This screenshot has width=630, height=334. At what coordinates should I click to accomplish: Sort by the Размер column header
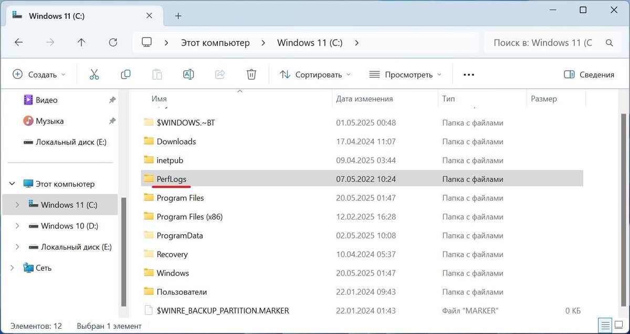[x=544, y=99]
